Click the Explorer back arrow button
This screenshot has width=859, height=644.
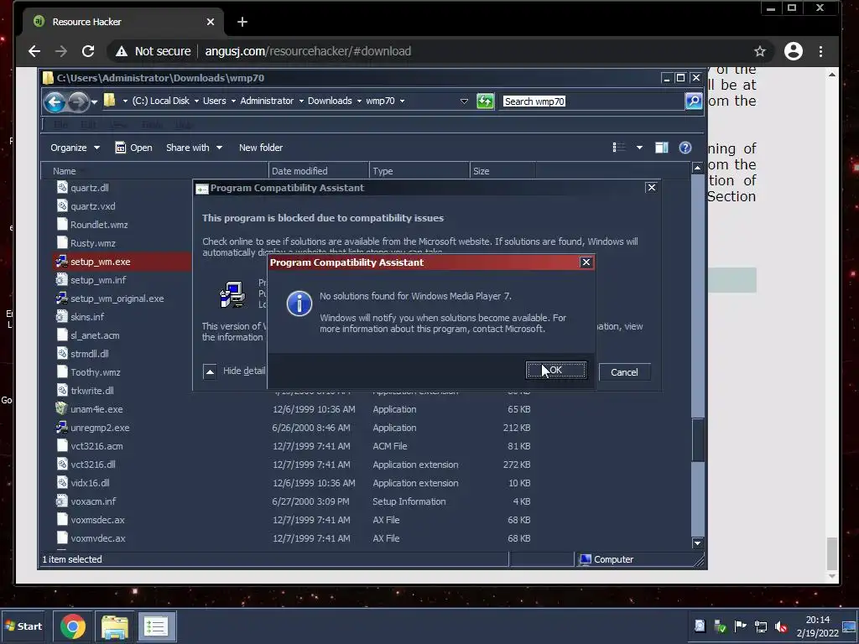point(55,101)
